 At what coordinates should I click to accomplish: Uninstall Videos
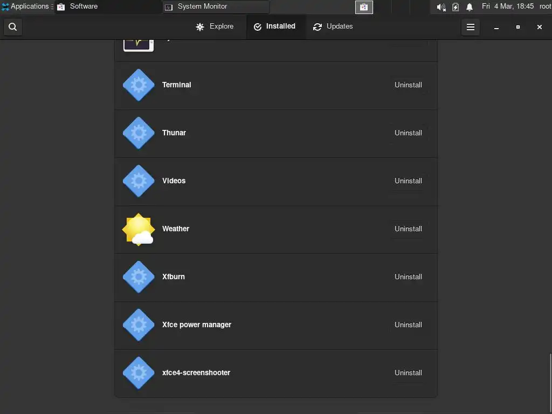tap(408, 181)
